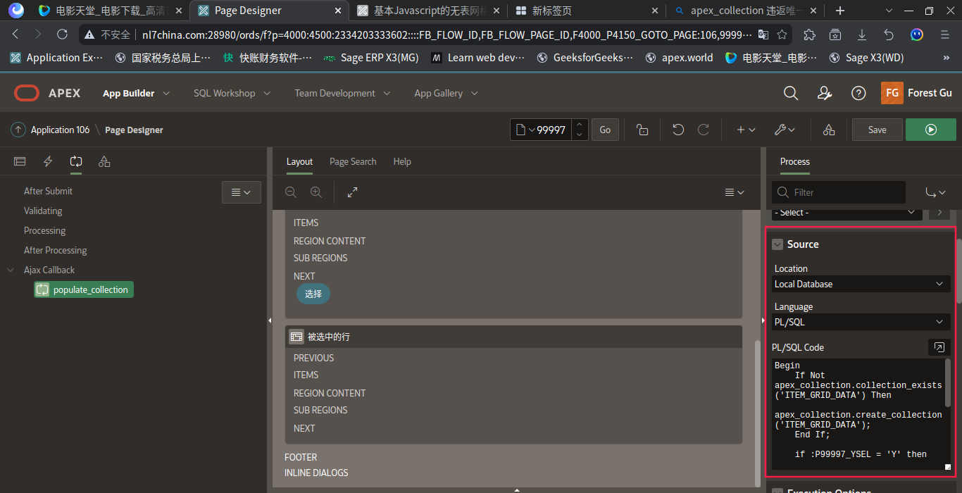Undo the last change

click(677, 130)
